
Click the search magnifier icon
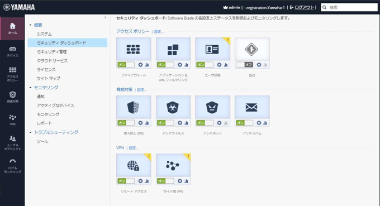point(325,7)
